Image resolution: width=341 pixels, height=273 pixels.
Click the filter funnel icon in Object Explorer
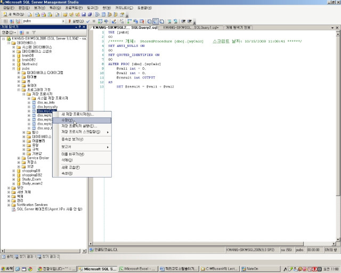[x=34, y=33]
